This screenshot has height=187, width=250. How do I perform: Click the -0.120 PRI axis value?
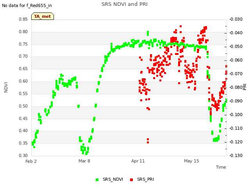click(x=236, y=142)
